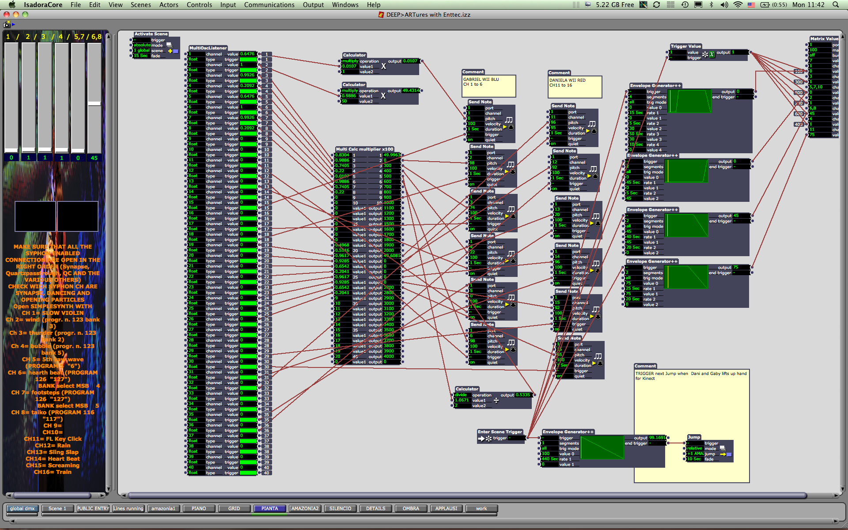Viewport: 848px width, 530px height.
Task: Open 'all' trig mode on Envelope Generator feeding Jump
Action: click(549, 448)
